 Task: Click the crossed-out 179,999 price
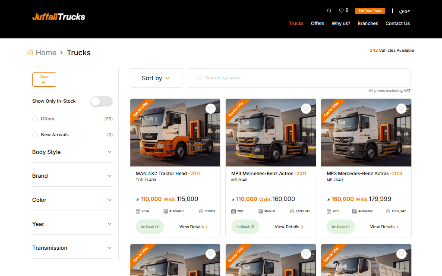coord(380,199)
